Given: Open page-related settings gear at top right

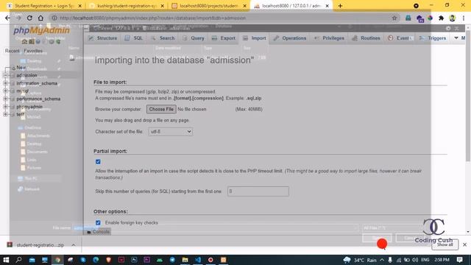Looking at the screenshot, I should click(x=448, y=28).
